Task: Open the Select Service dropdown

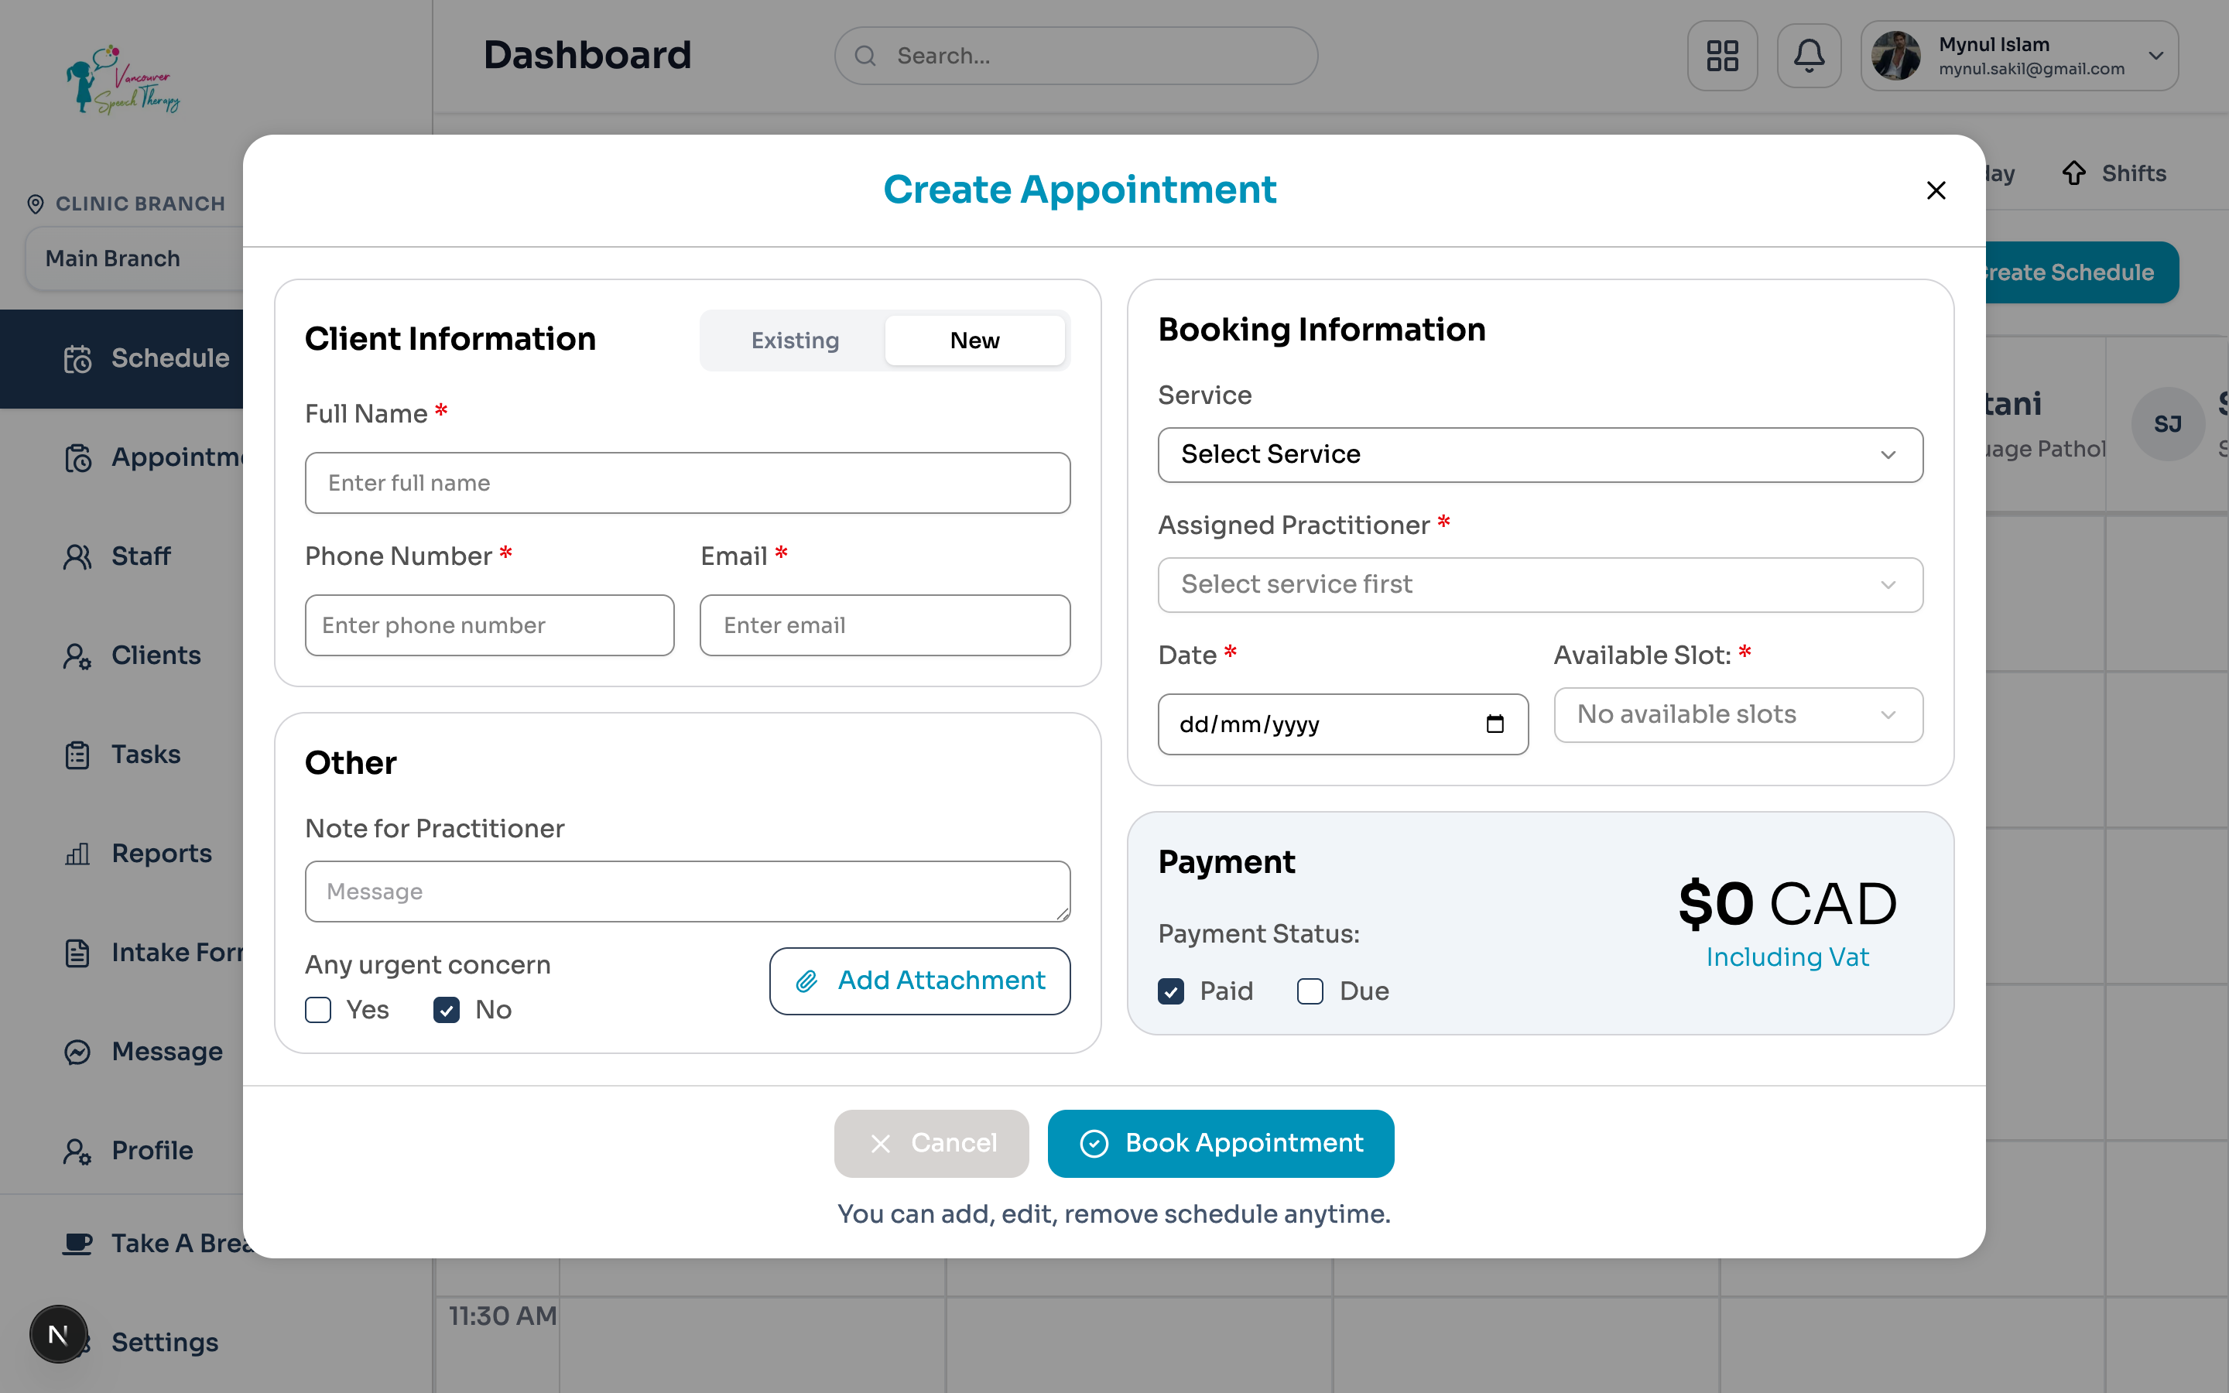Action: 1540,455
